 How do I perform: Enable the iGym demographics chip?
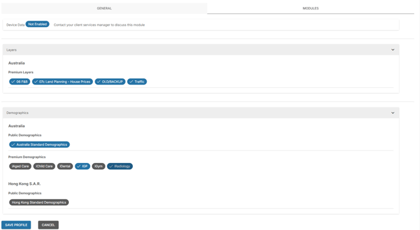click(x=98, y=166)
